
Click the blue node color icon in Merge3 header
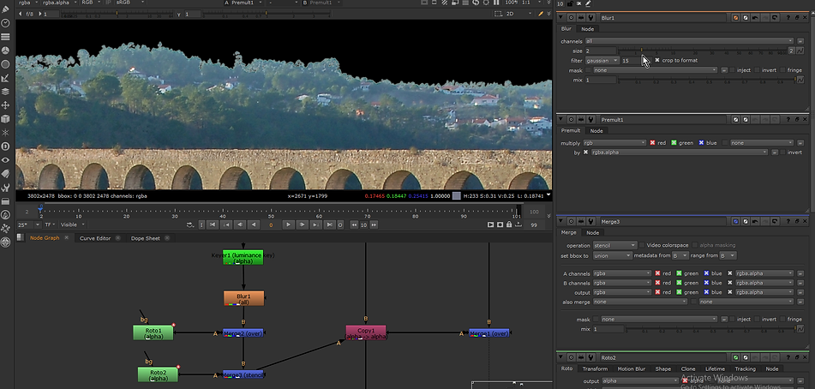tap(735, 221)
